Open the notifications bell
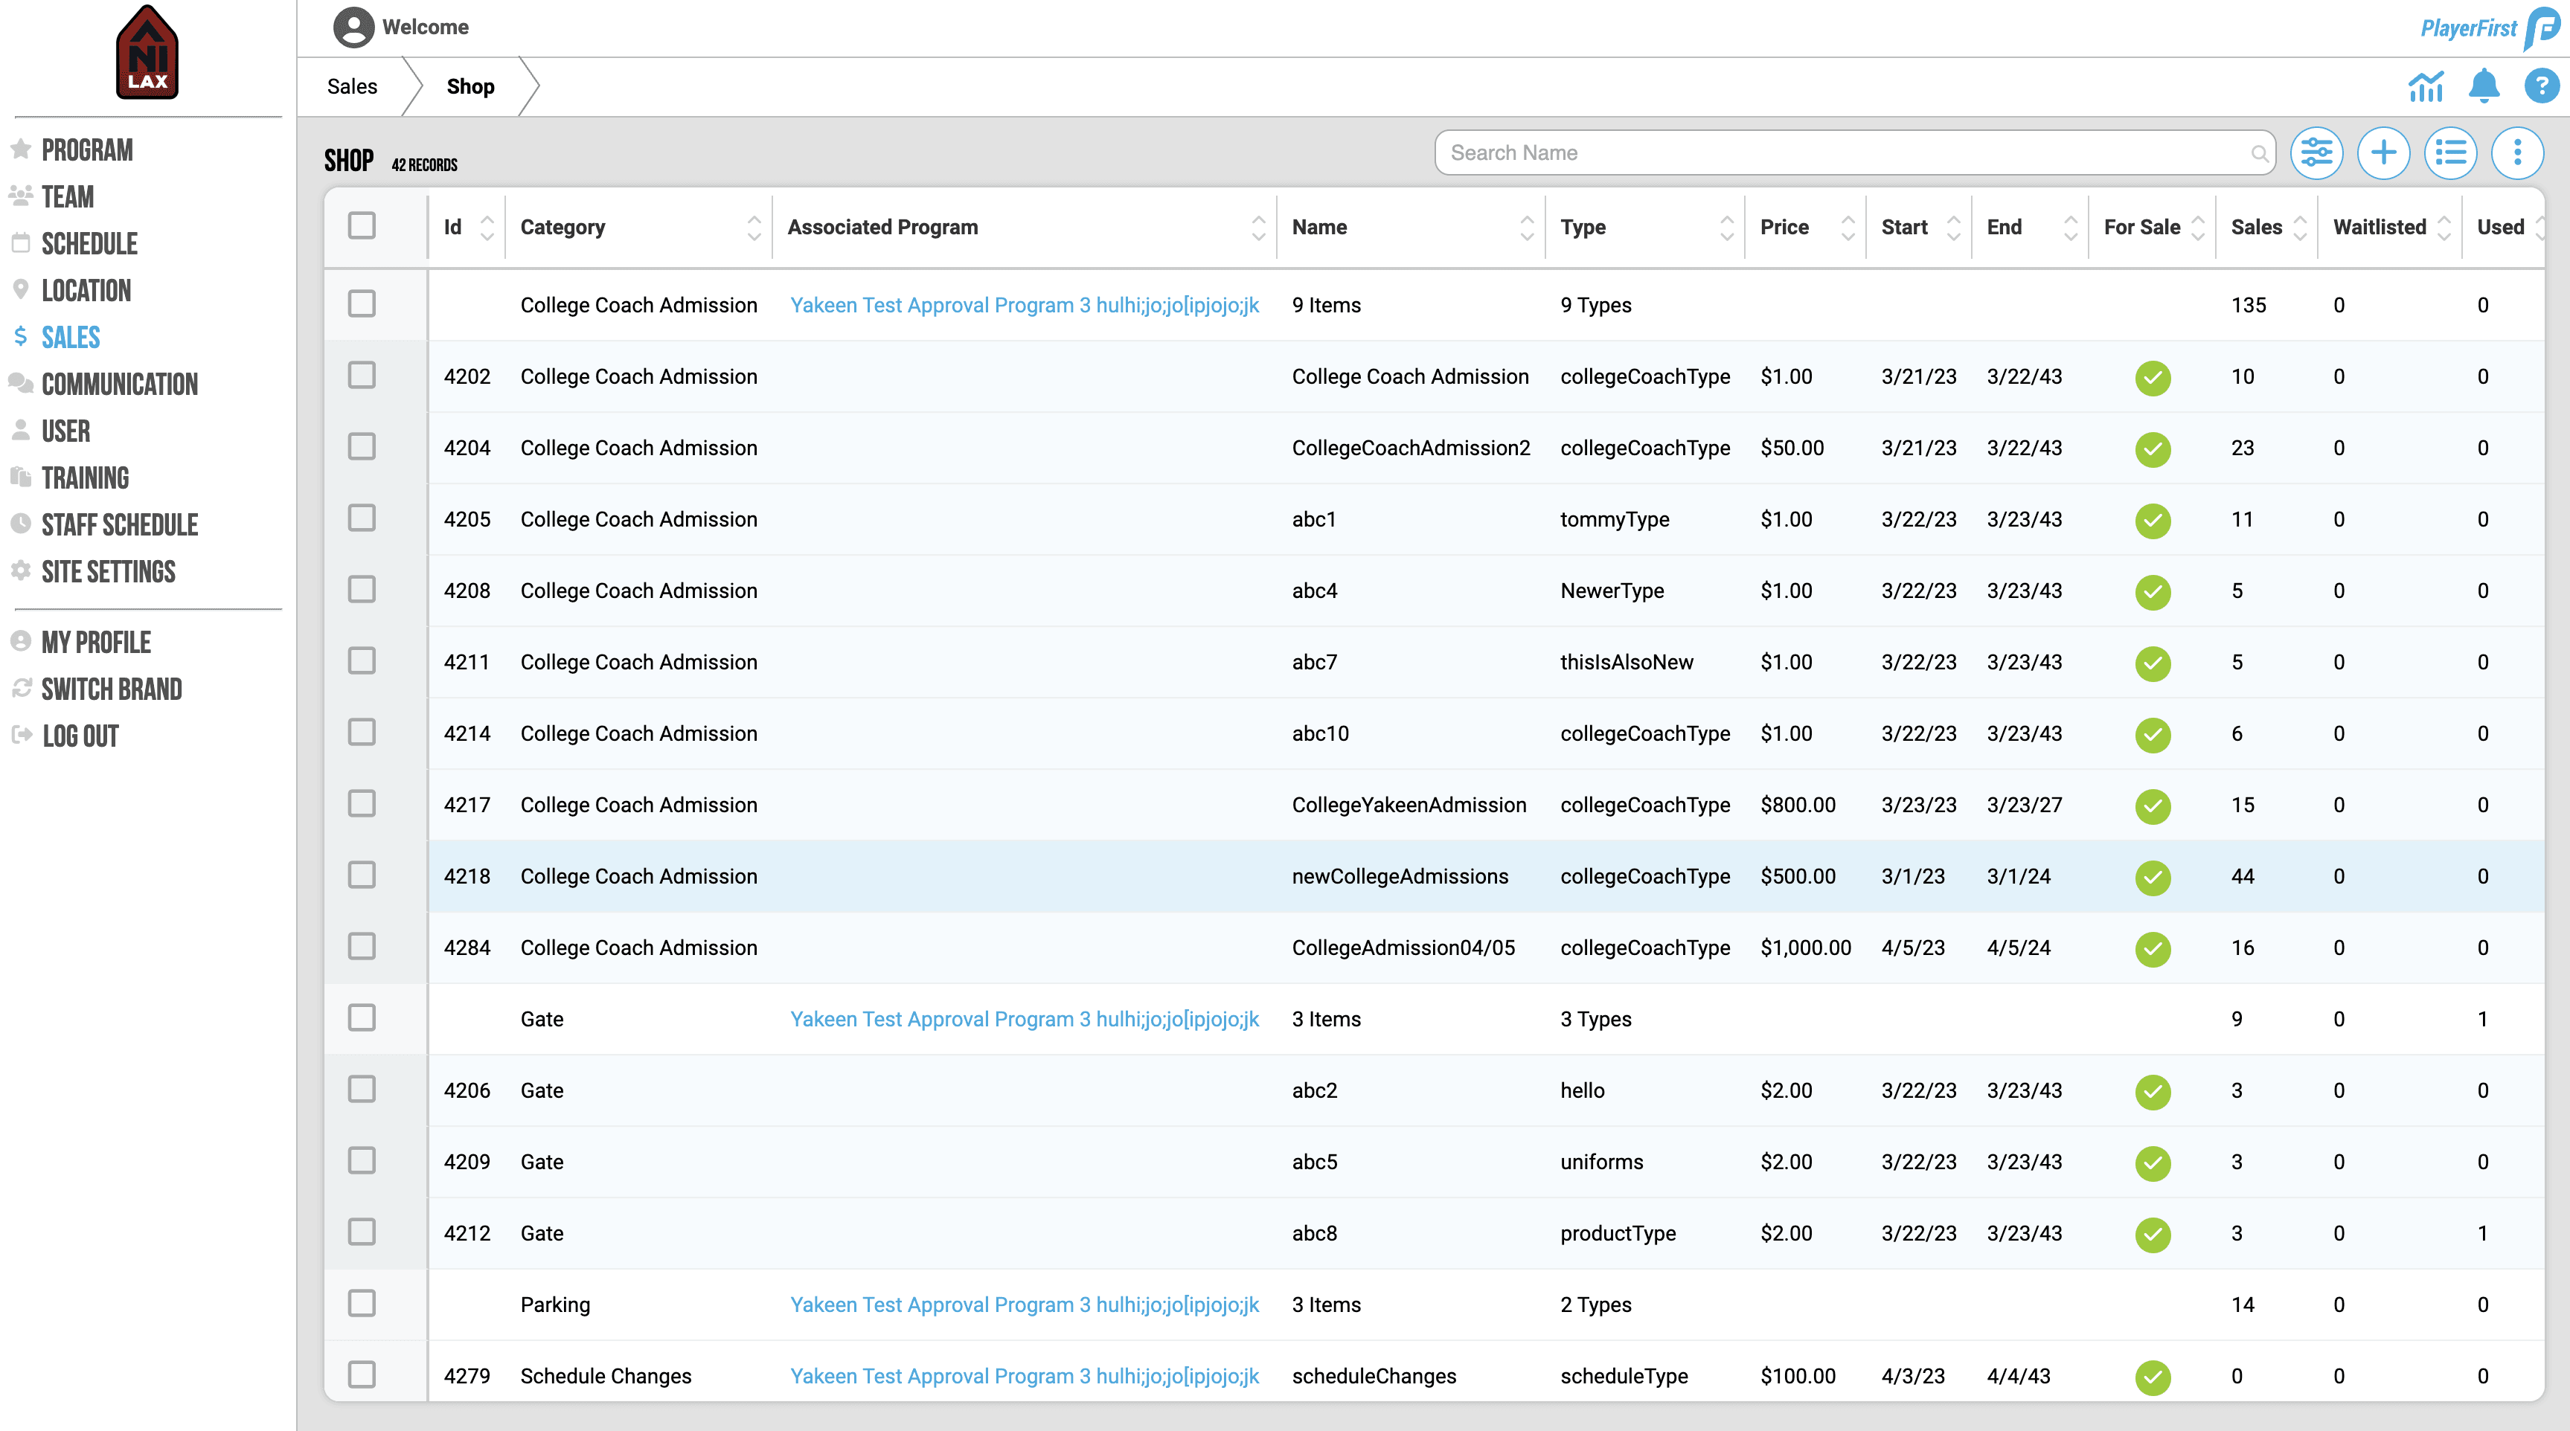 point(2483,87)
